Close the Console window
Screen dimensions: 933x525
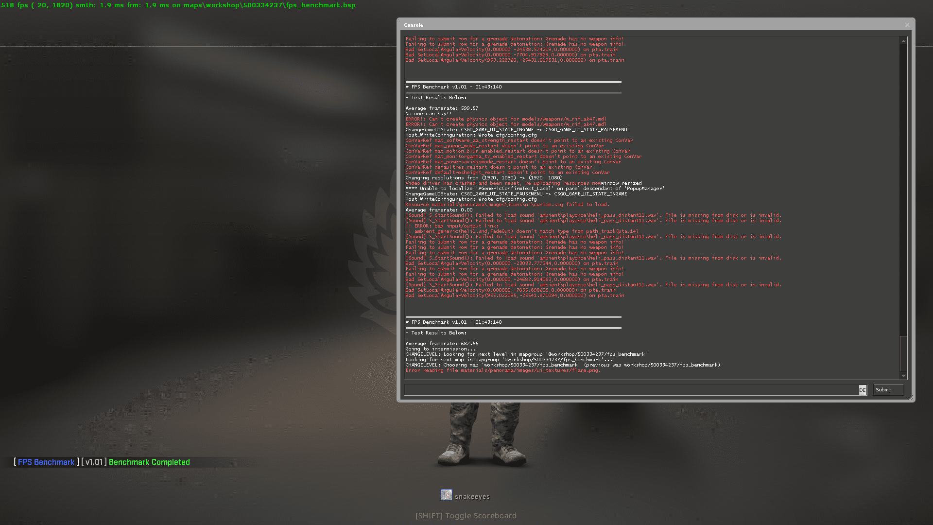pos(907,25)
